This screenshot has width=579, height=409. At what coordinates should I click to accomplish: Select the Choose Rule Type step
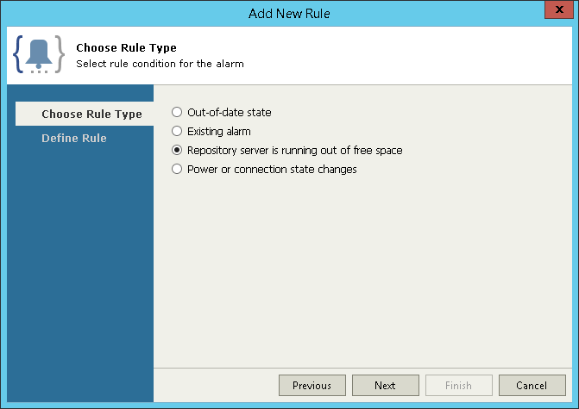(x=91, y=114)
